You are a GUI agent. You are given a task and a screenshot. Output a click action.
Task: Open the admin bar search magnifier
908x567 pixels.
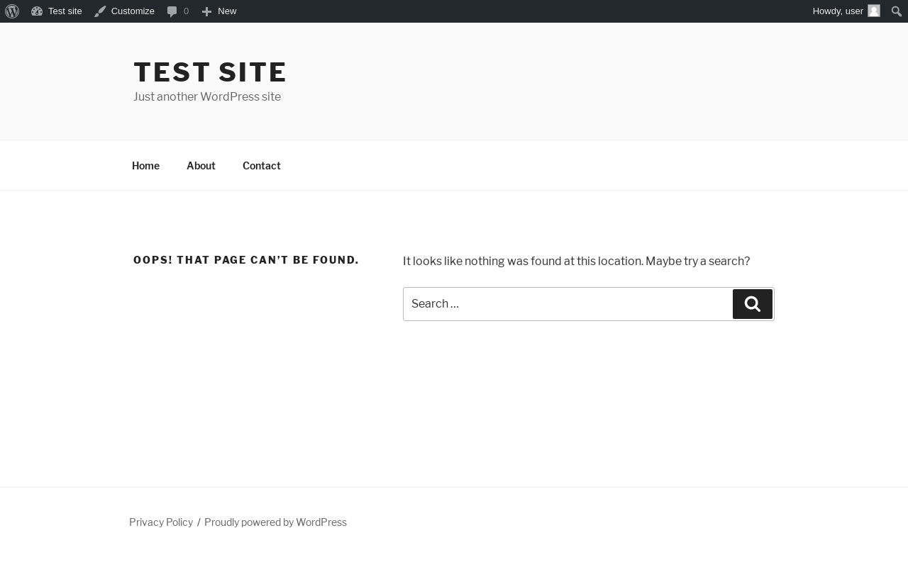[x=897, y=11]
